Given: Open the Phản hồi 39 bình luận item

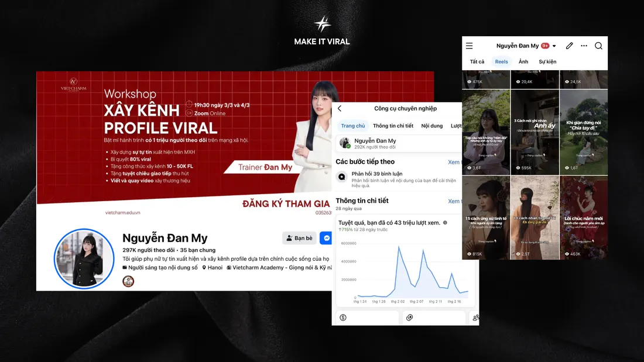Looking at the screenshot, I should click(x=399, y=180).
